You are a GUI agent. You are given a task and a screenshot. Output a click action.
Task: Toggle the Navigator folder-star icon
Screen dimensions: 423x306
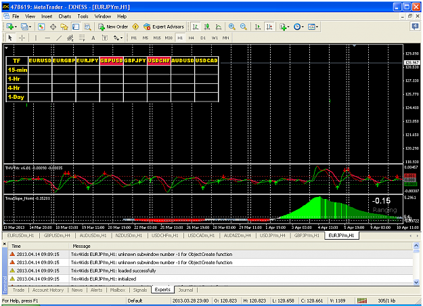[64, 26]
